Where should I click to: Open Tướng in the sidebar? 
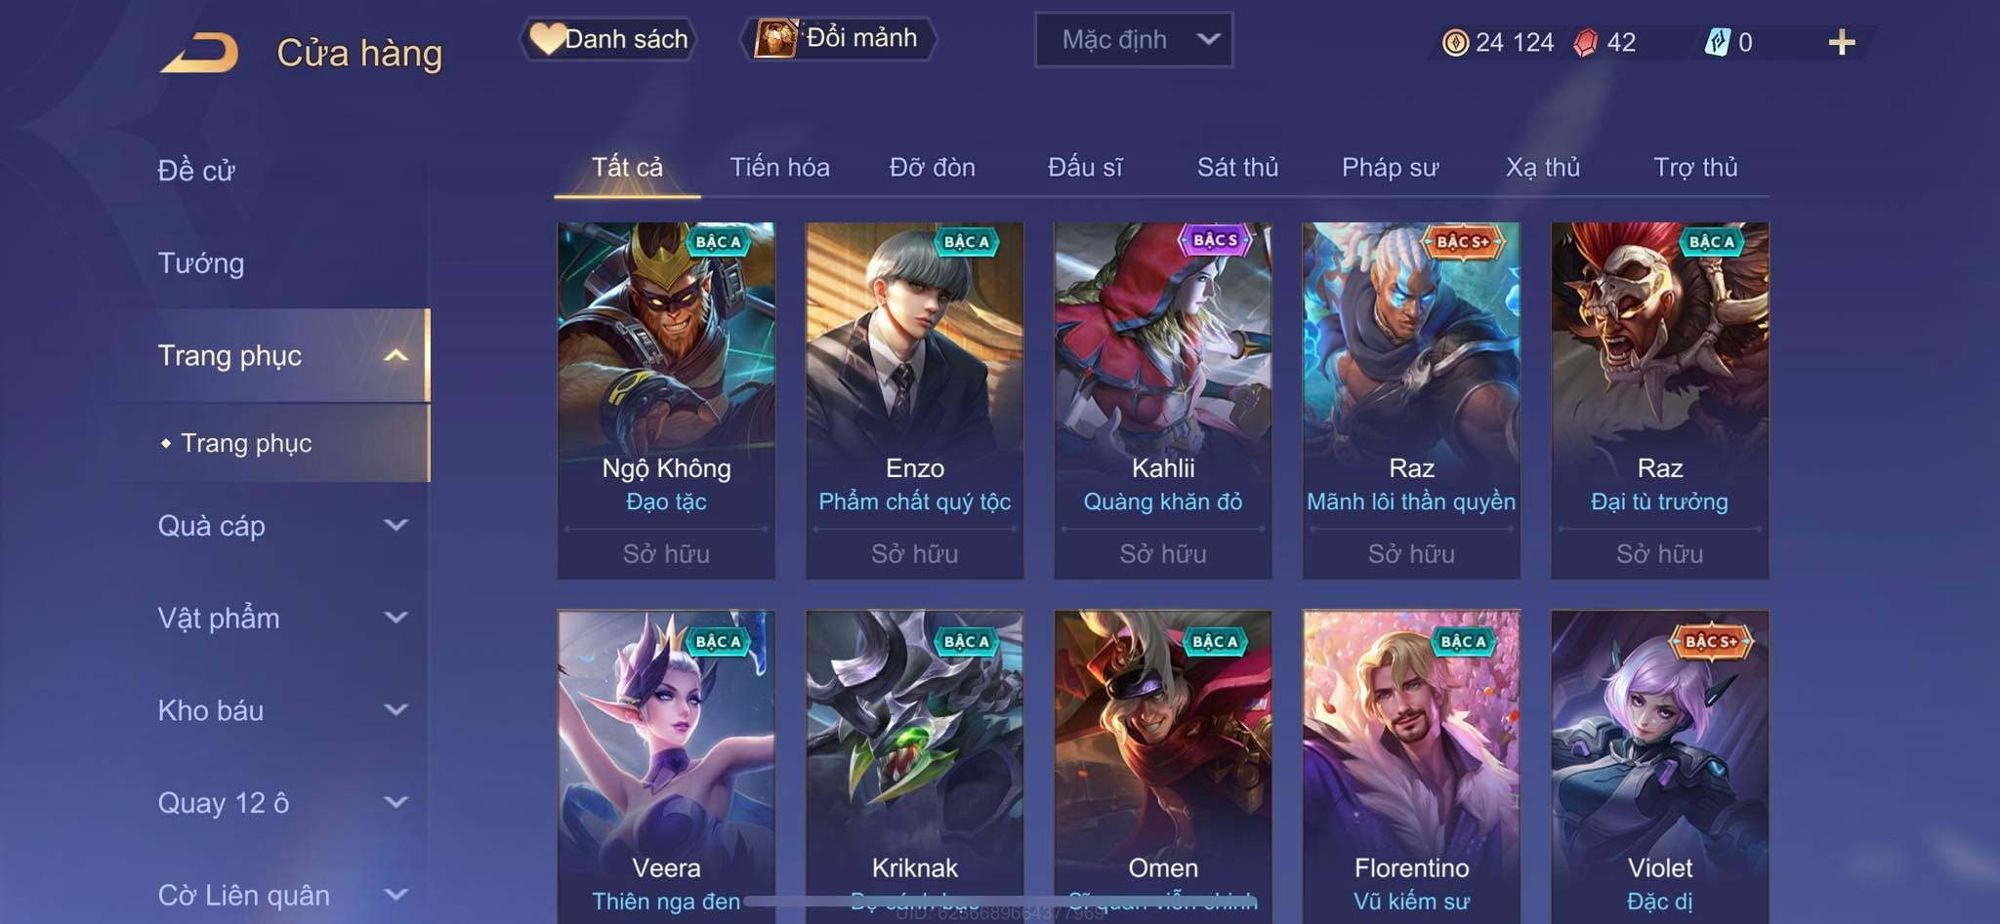[201, 263]
